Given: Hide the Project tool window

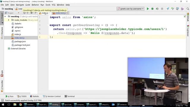Looking at the screenshot, I should [36, 13].
